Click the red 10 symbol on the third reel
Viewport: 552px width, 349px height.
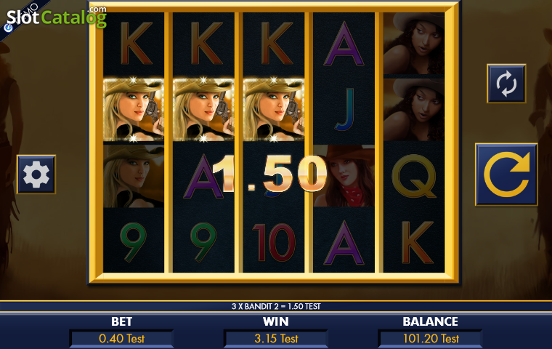(x=274, y=242)
